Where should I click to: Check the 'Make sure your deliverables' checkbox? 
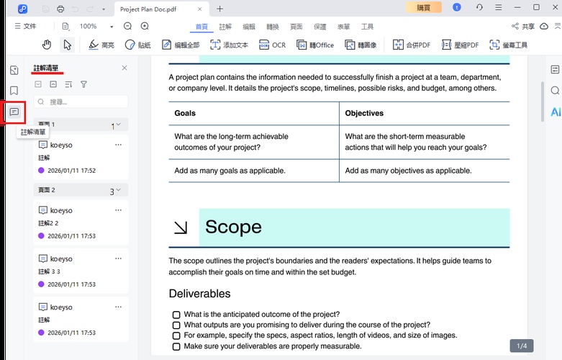tap(176, 346)
